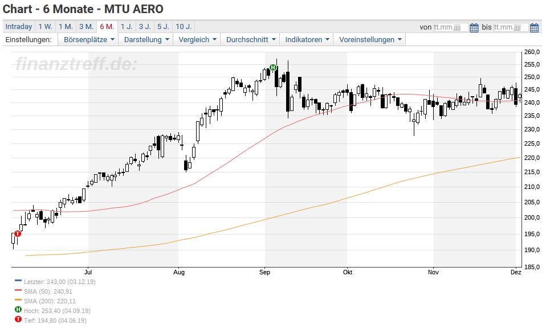
Task: Click the 'Einstellungen:' label
Action: [28, 40]
